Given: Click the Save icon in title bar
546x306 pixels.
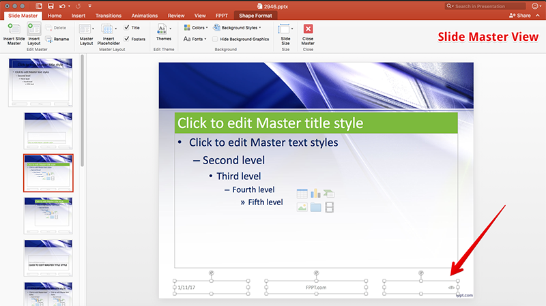Looking at the screenshot, I should click(51, 5).
